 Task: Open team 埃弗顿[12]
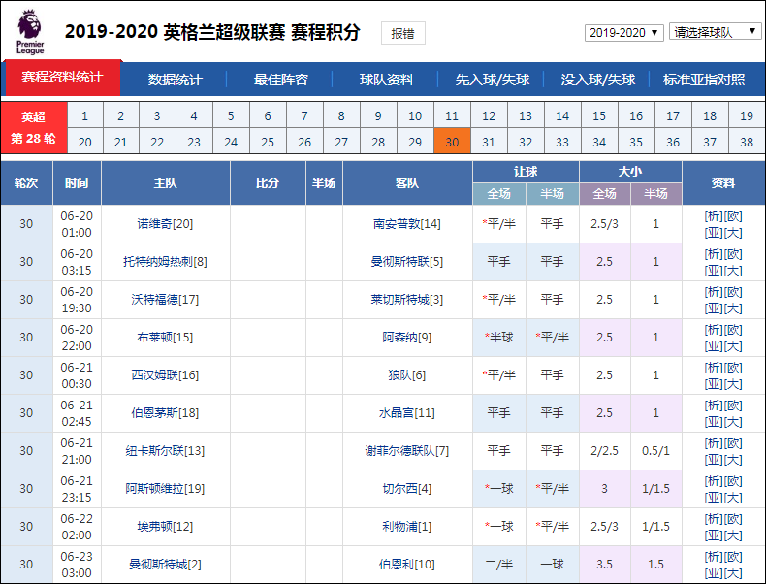coord(165,527)
